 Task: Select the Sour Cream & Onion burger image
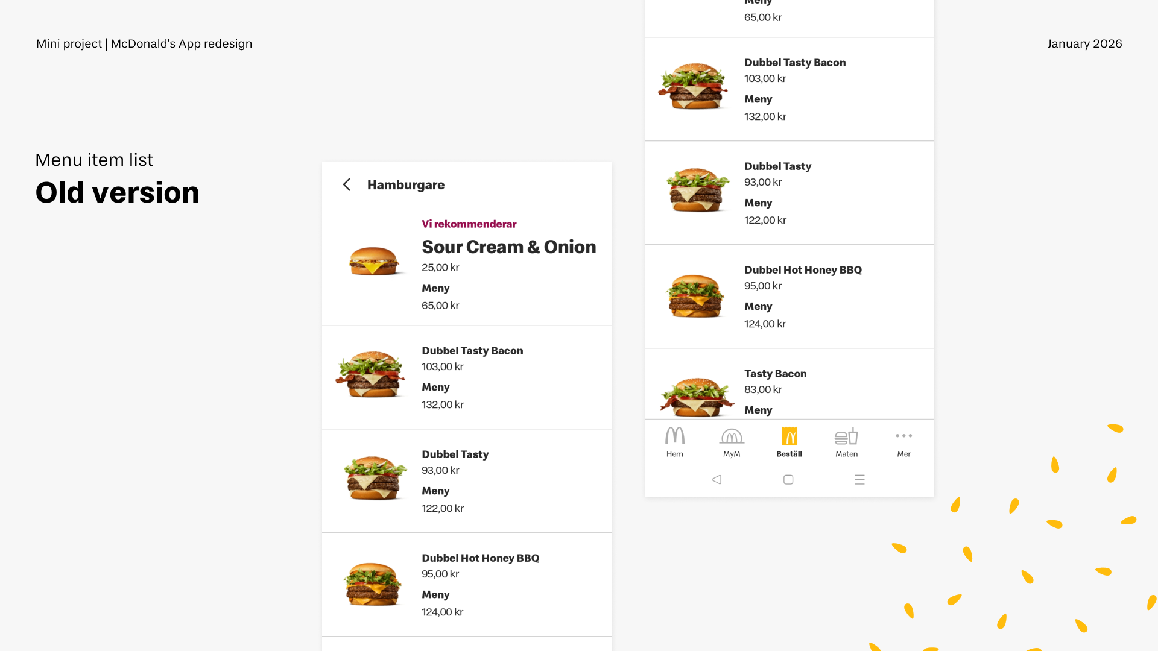[x=374, y=261]
